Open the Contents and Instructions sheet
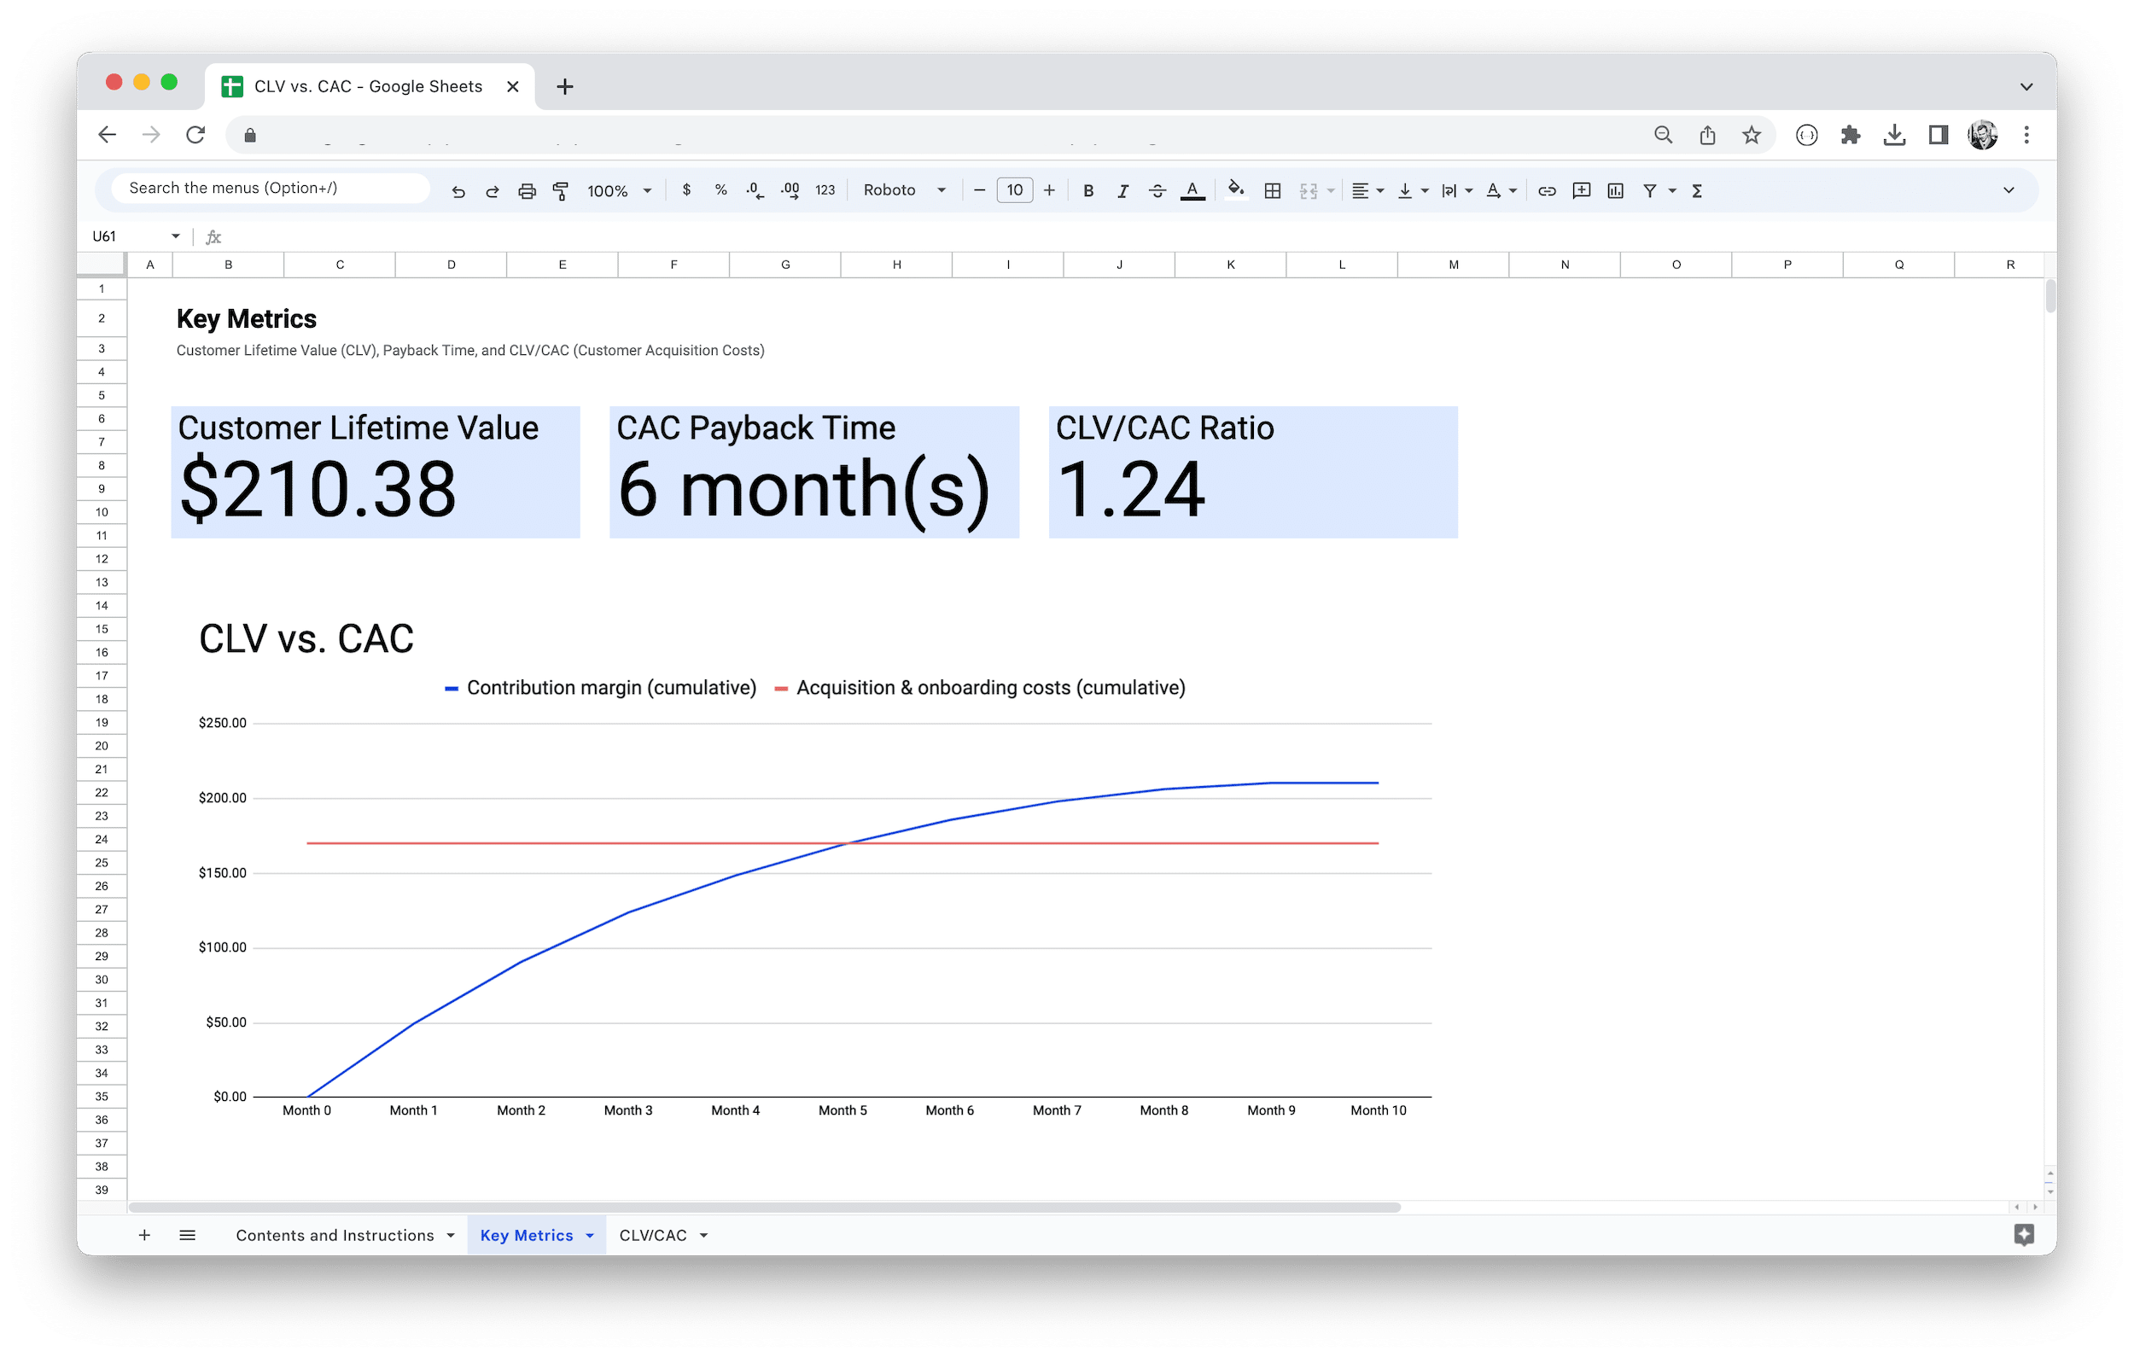Screen dimensions: 2134x1357 (x=334, y=1235)
